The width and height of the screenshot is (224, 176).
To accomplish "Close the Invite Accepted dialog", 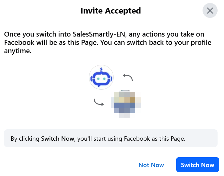I will click(210, 11).
